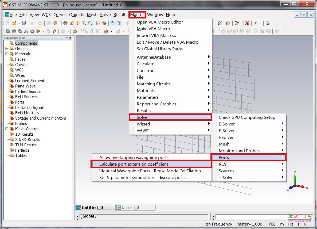Open the Extrude tool dropdown arrow
Viewport: 317px width, 229px height.
44,31
